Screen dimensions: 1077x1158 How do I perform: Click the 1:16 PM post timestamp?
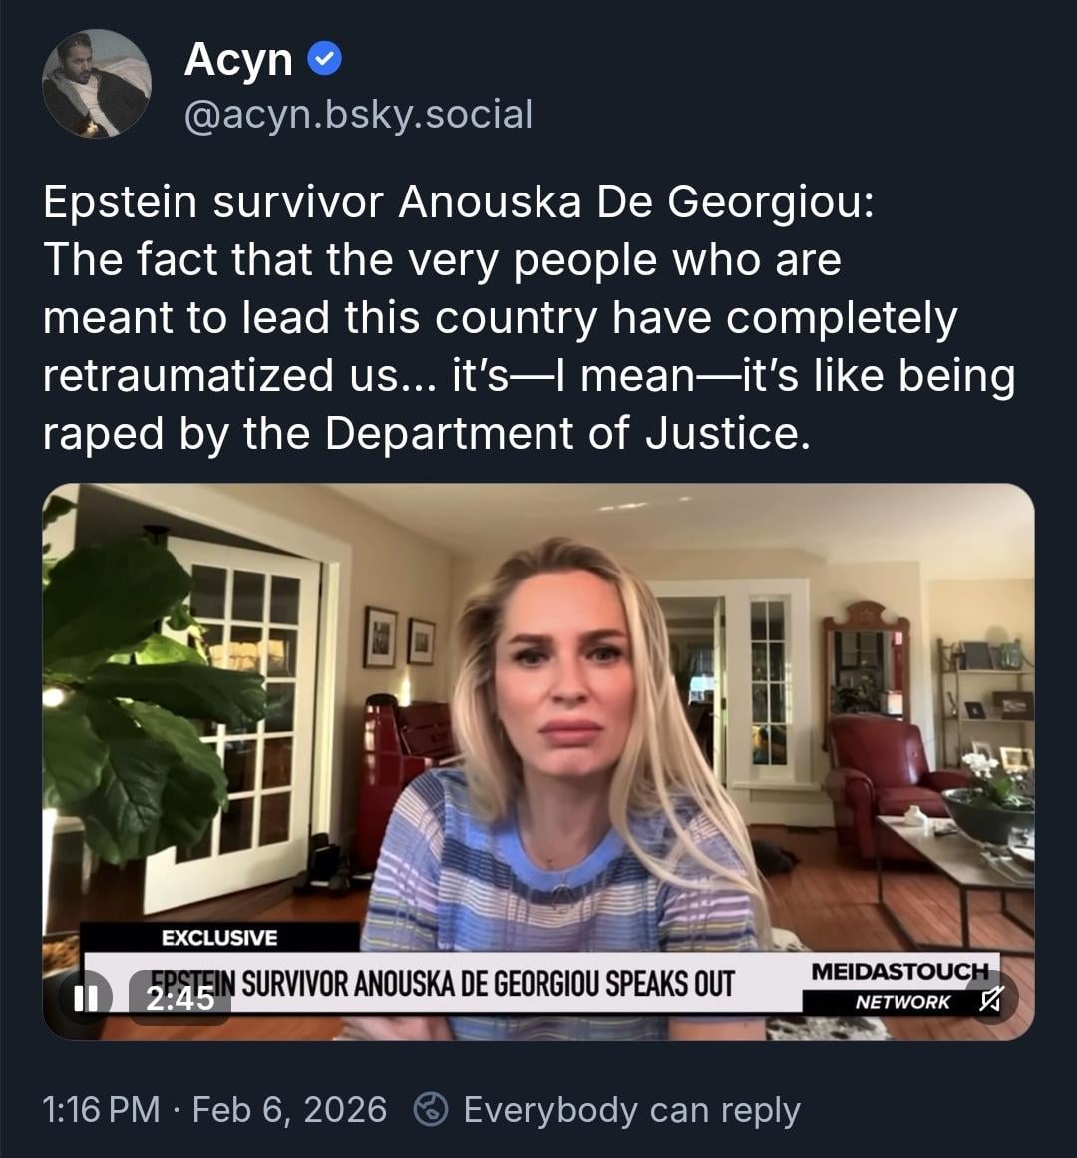pos(101,1109)
